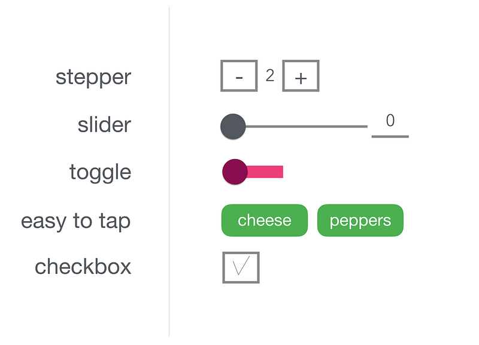Click the middle of the slider track
The image size is (479, 345).
[x=307, y=126]
